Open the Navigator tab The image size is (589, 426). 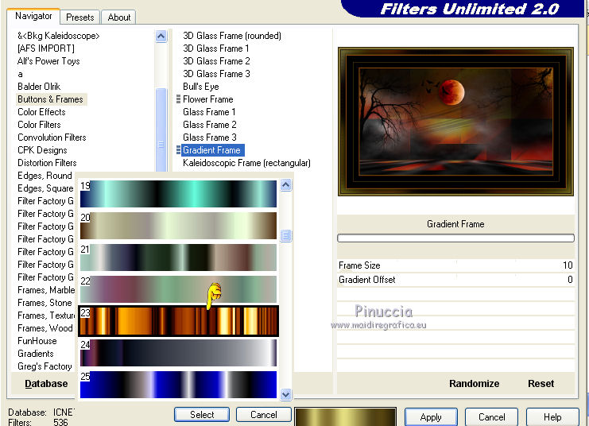pos(34,16)
